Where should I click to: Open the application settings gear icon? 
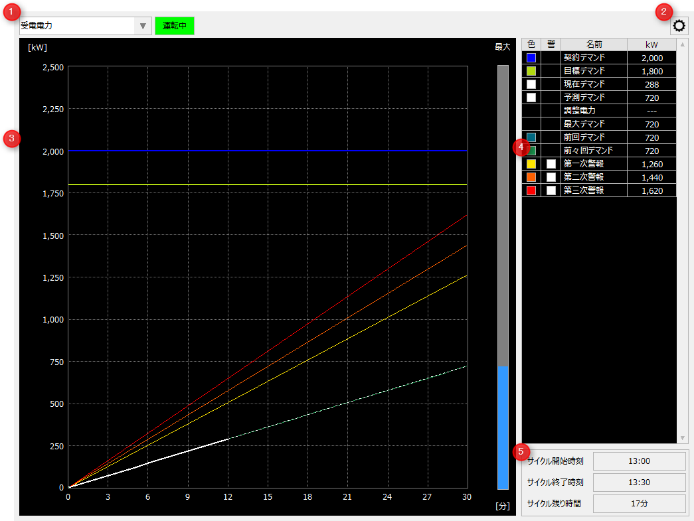(678, 25)
